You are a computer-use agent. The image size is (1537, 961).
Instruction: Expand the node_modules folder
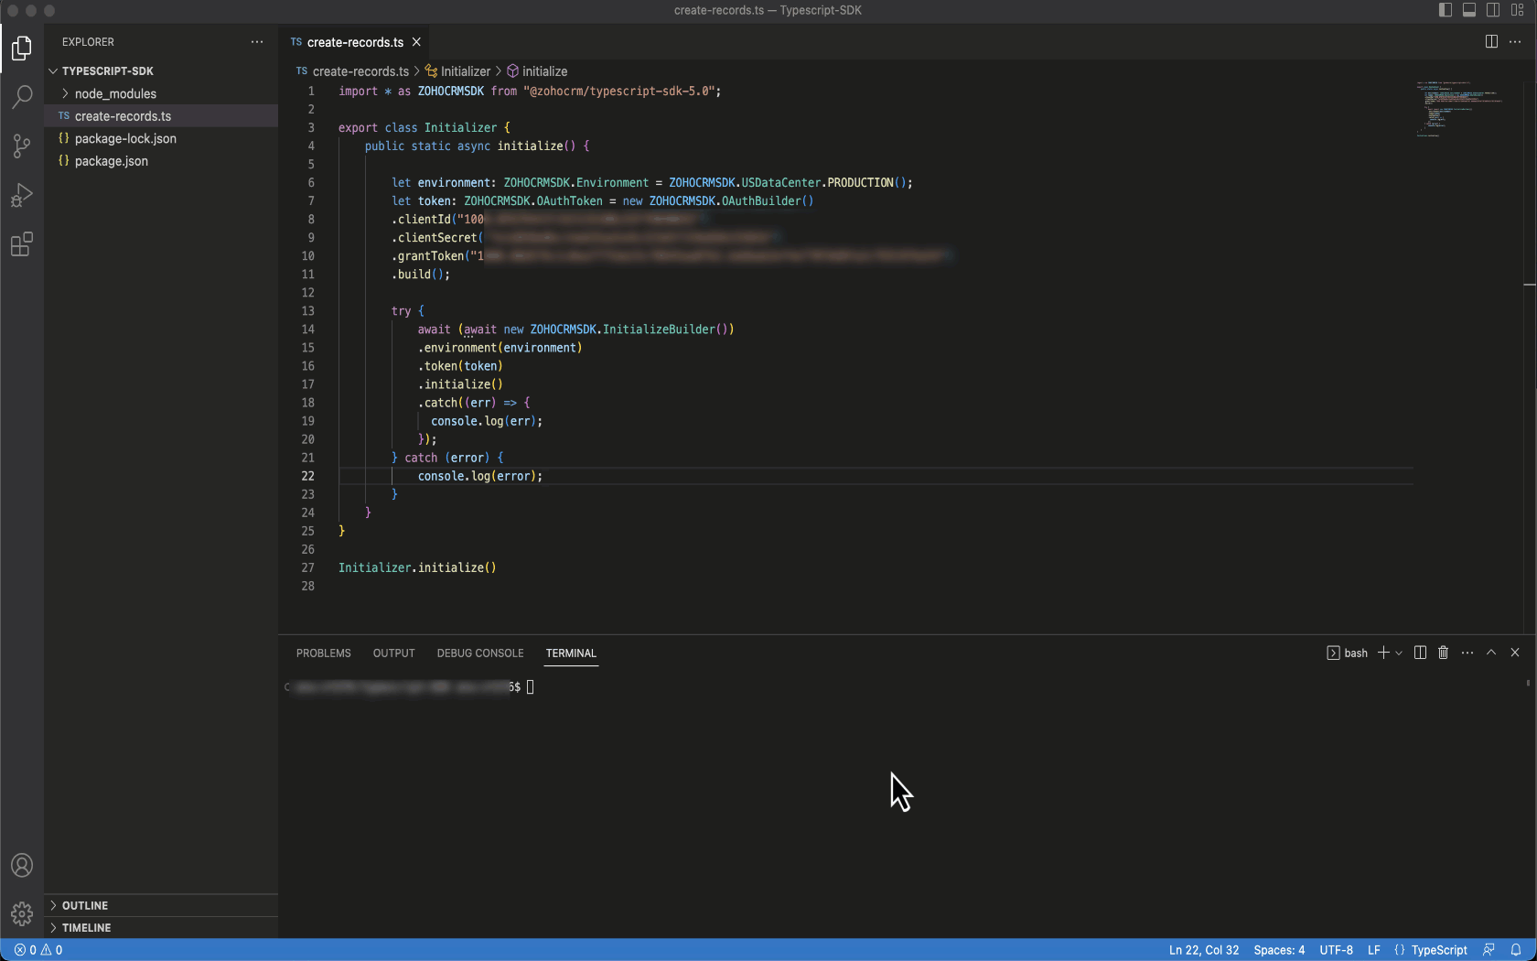[115, 94]
